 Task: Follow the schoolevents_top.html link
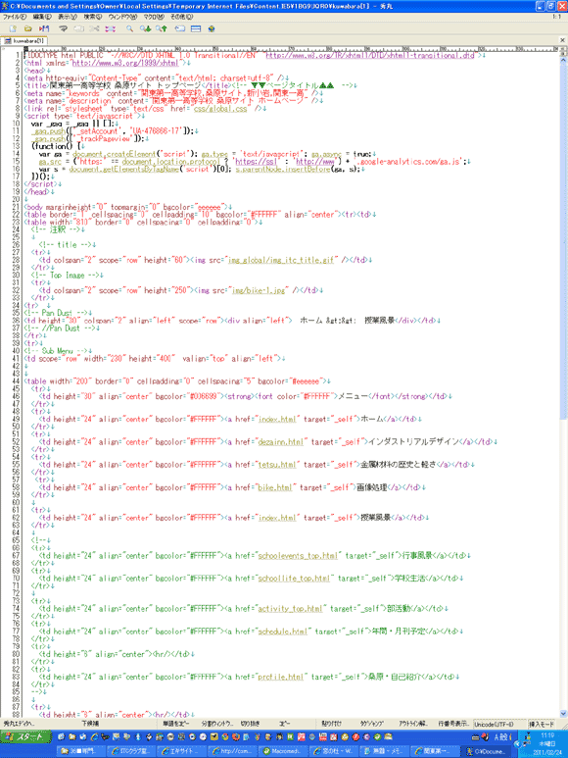[298, 555]
